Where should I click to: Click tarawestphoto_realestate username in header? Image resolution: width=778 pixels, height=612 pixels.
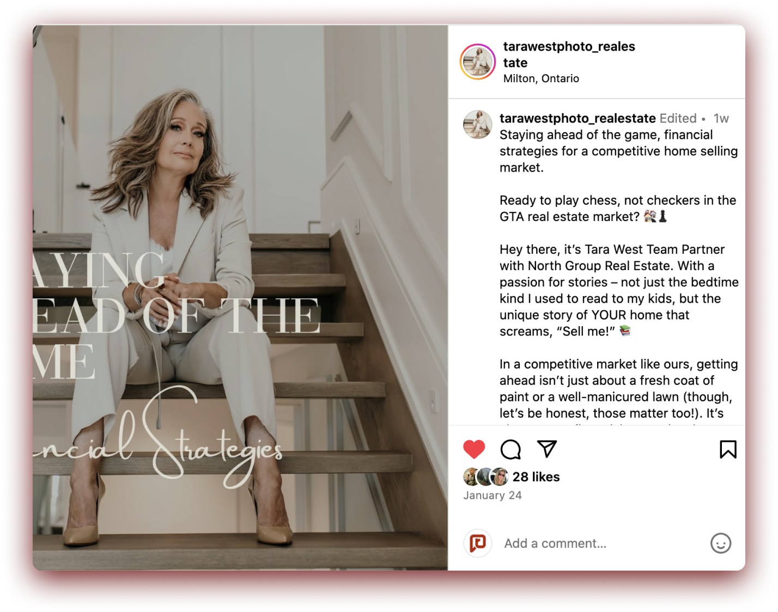pyautogui.click(x=569, y=54)
